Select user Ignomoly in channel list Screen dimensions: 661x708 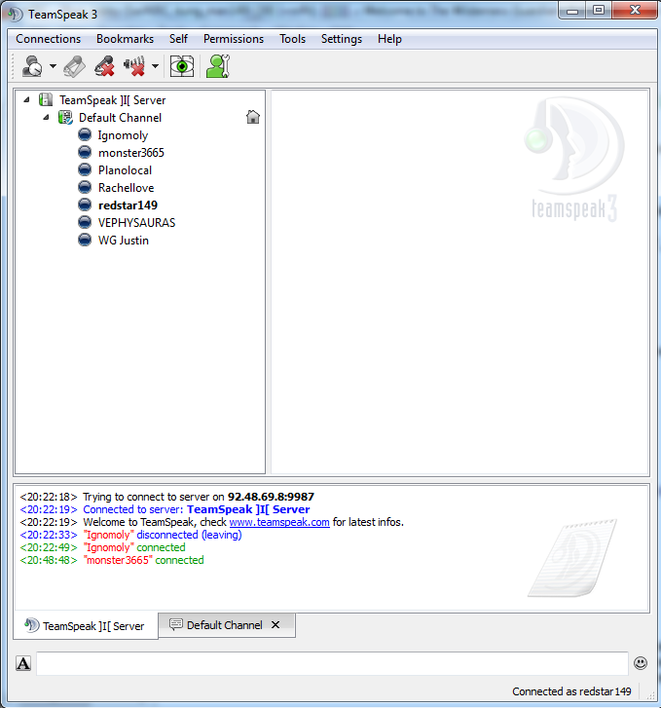click(123, 135)
